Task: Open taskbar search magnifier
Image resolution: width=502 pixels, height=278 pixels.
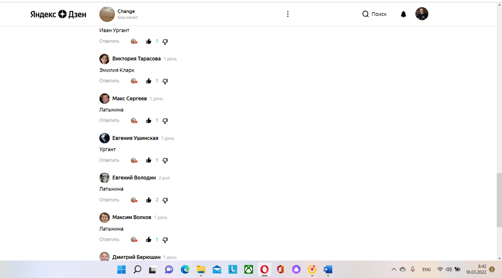Action: pos(137,270)
